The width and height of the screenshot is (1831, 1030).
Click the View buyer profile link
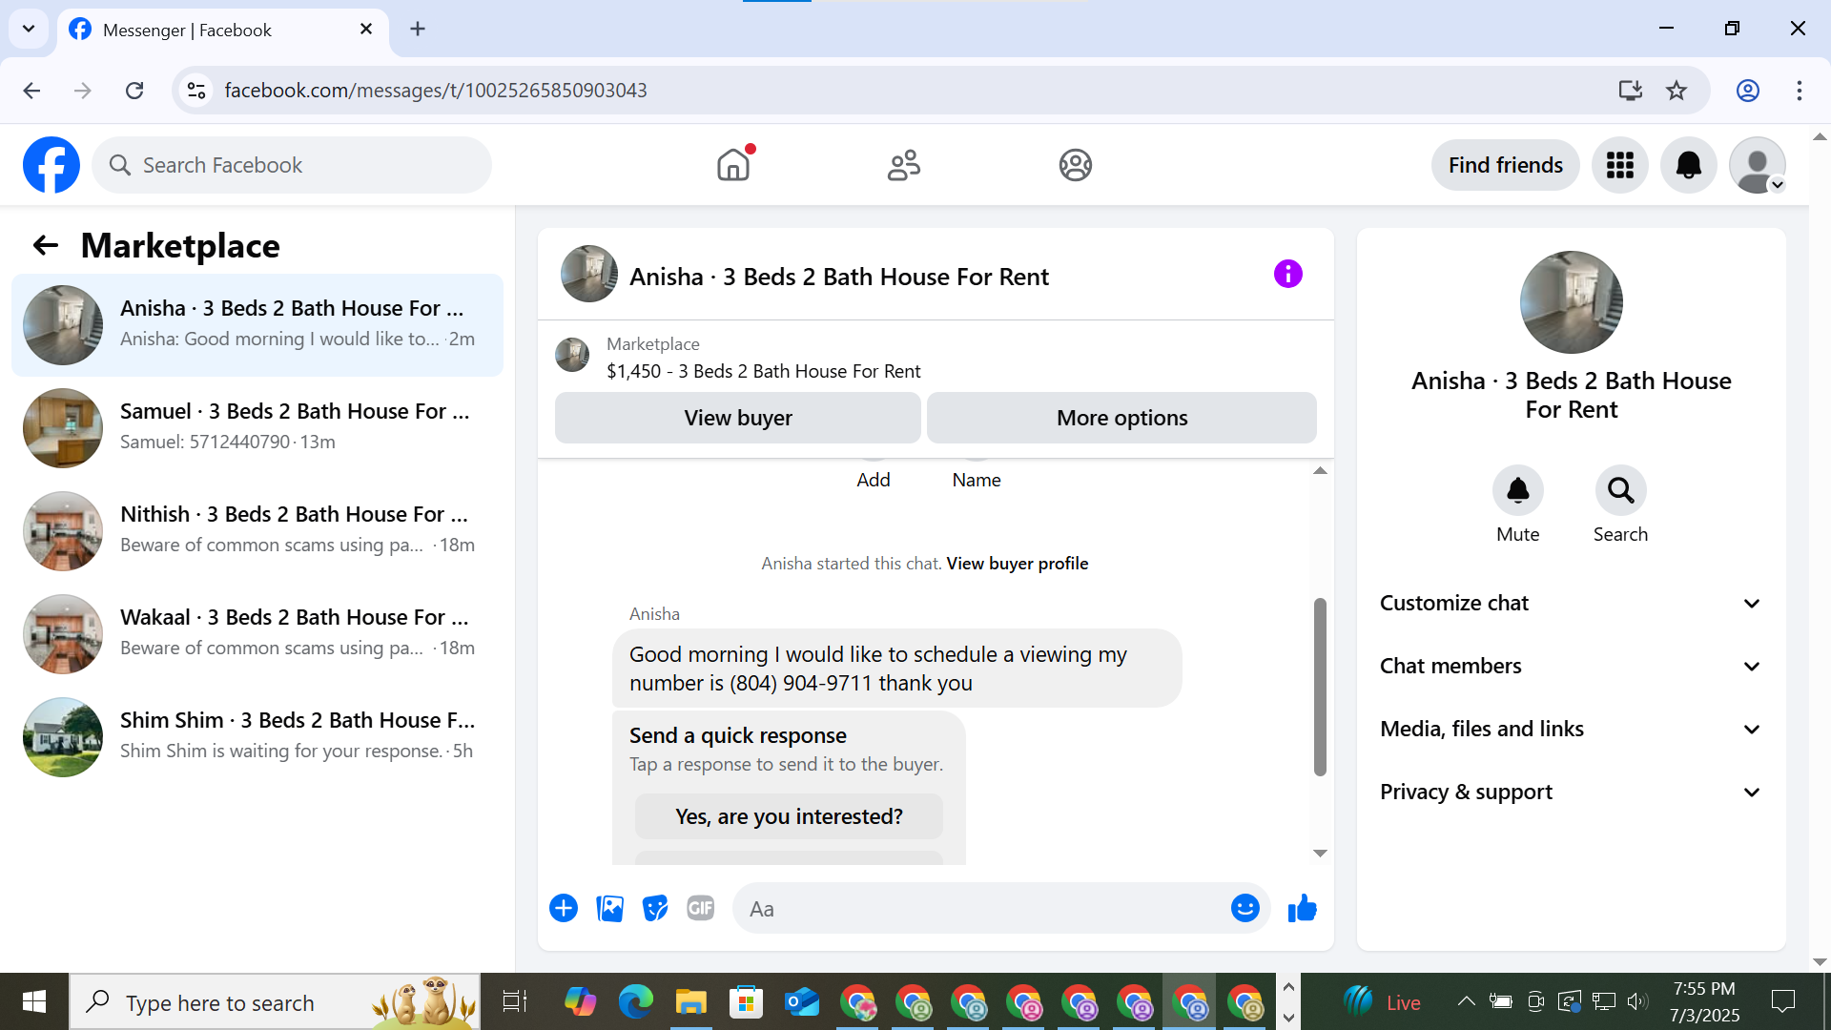[1017, 564]
